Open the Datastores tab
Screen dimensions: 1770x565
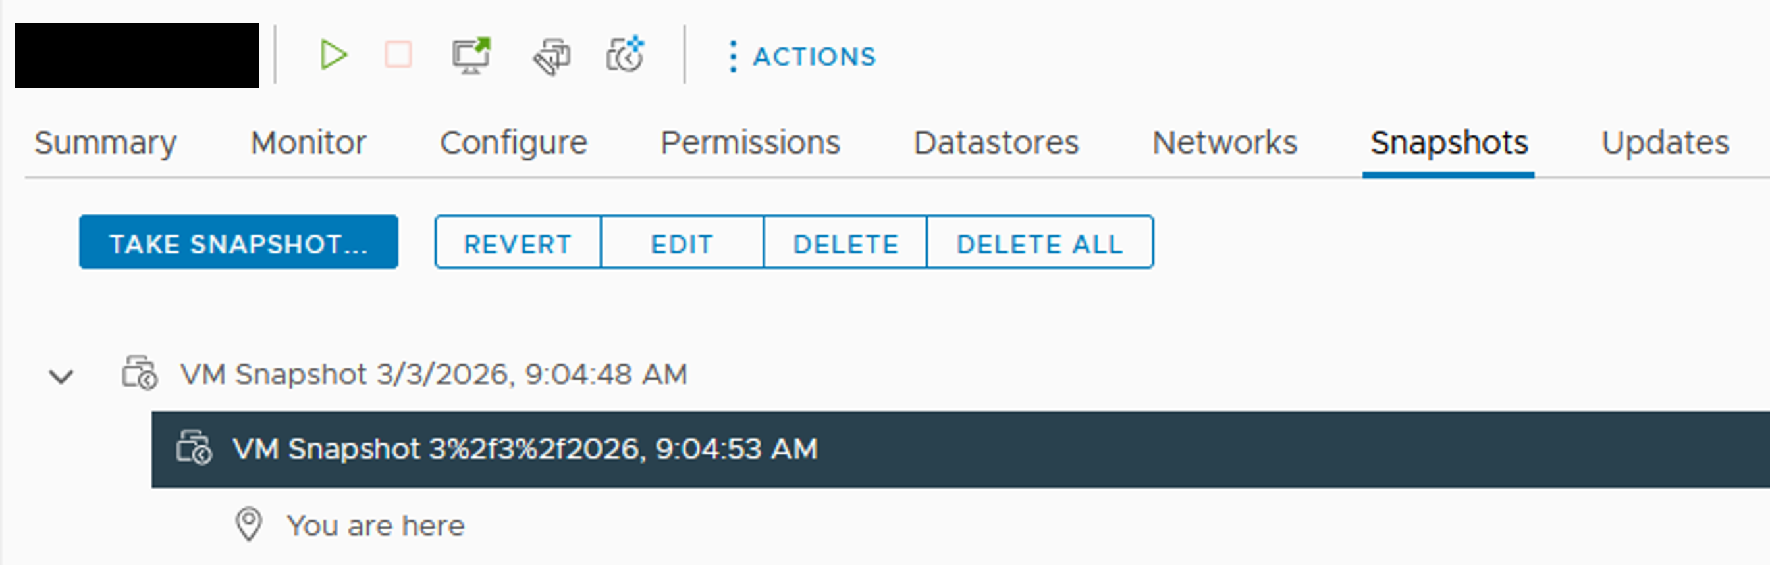[996, 143]
